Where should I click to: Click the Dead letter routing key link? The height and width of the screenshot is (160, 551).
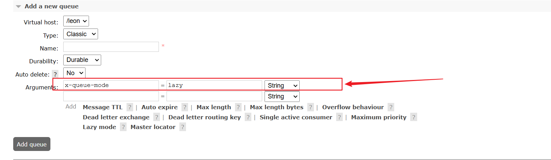coord(204,117)
